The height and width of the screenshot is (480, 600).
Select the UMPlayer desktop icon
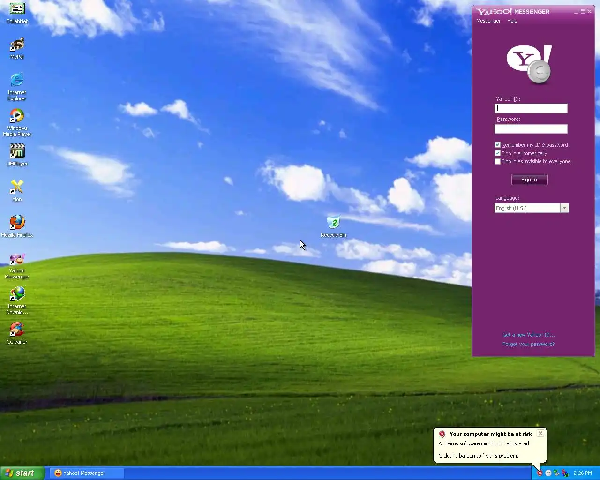[x=17, y=156]
